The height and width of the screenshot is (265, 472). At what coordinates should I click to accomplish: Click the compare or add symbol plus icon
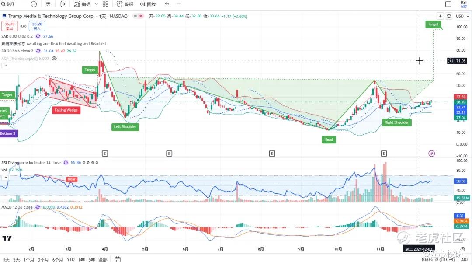click(34, 4)
